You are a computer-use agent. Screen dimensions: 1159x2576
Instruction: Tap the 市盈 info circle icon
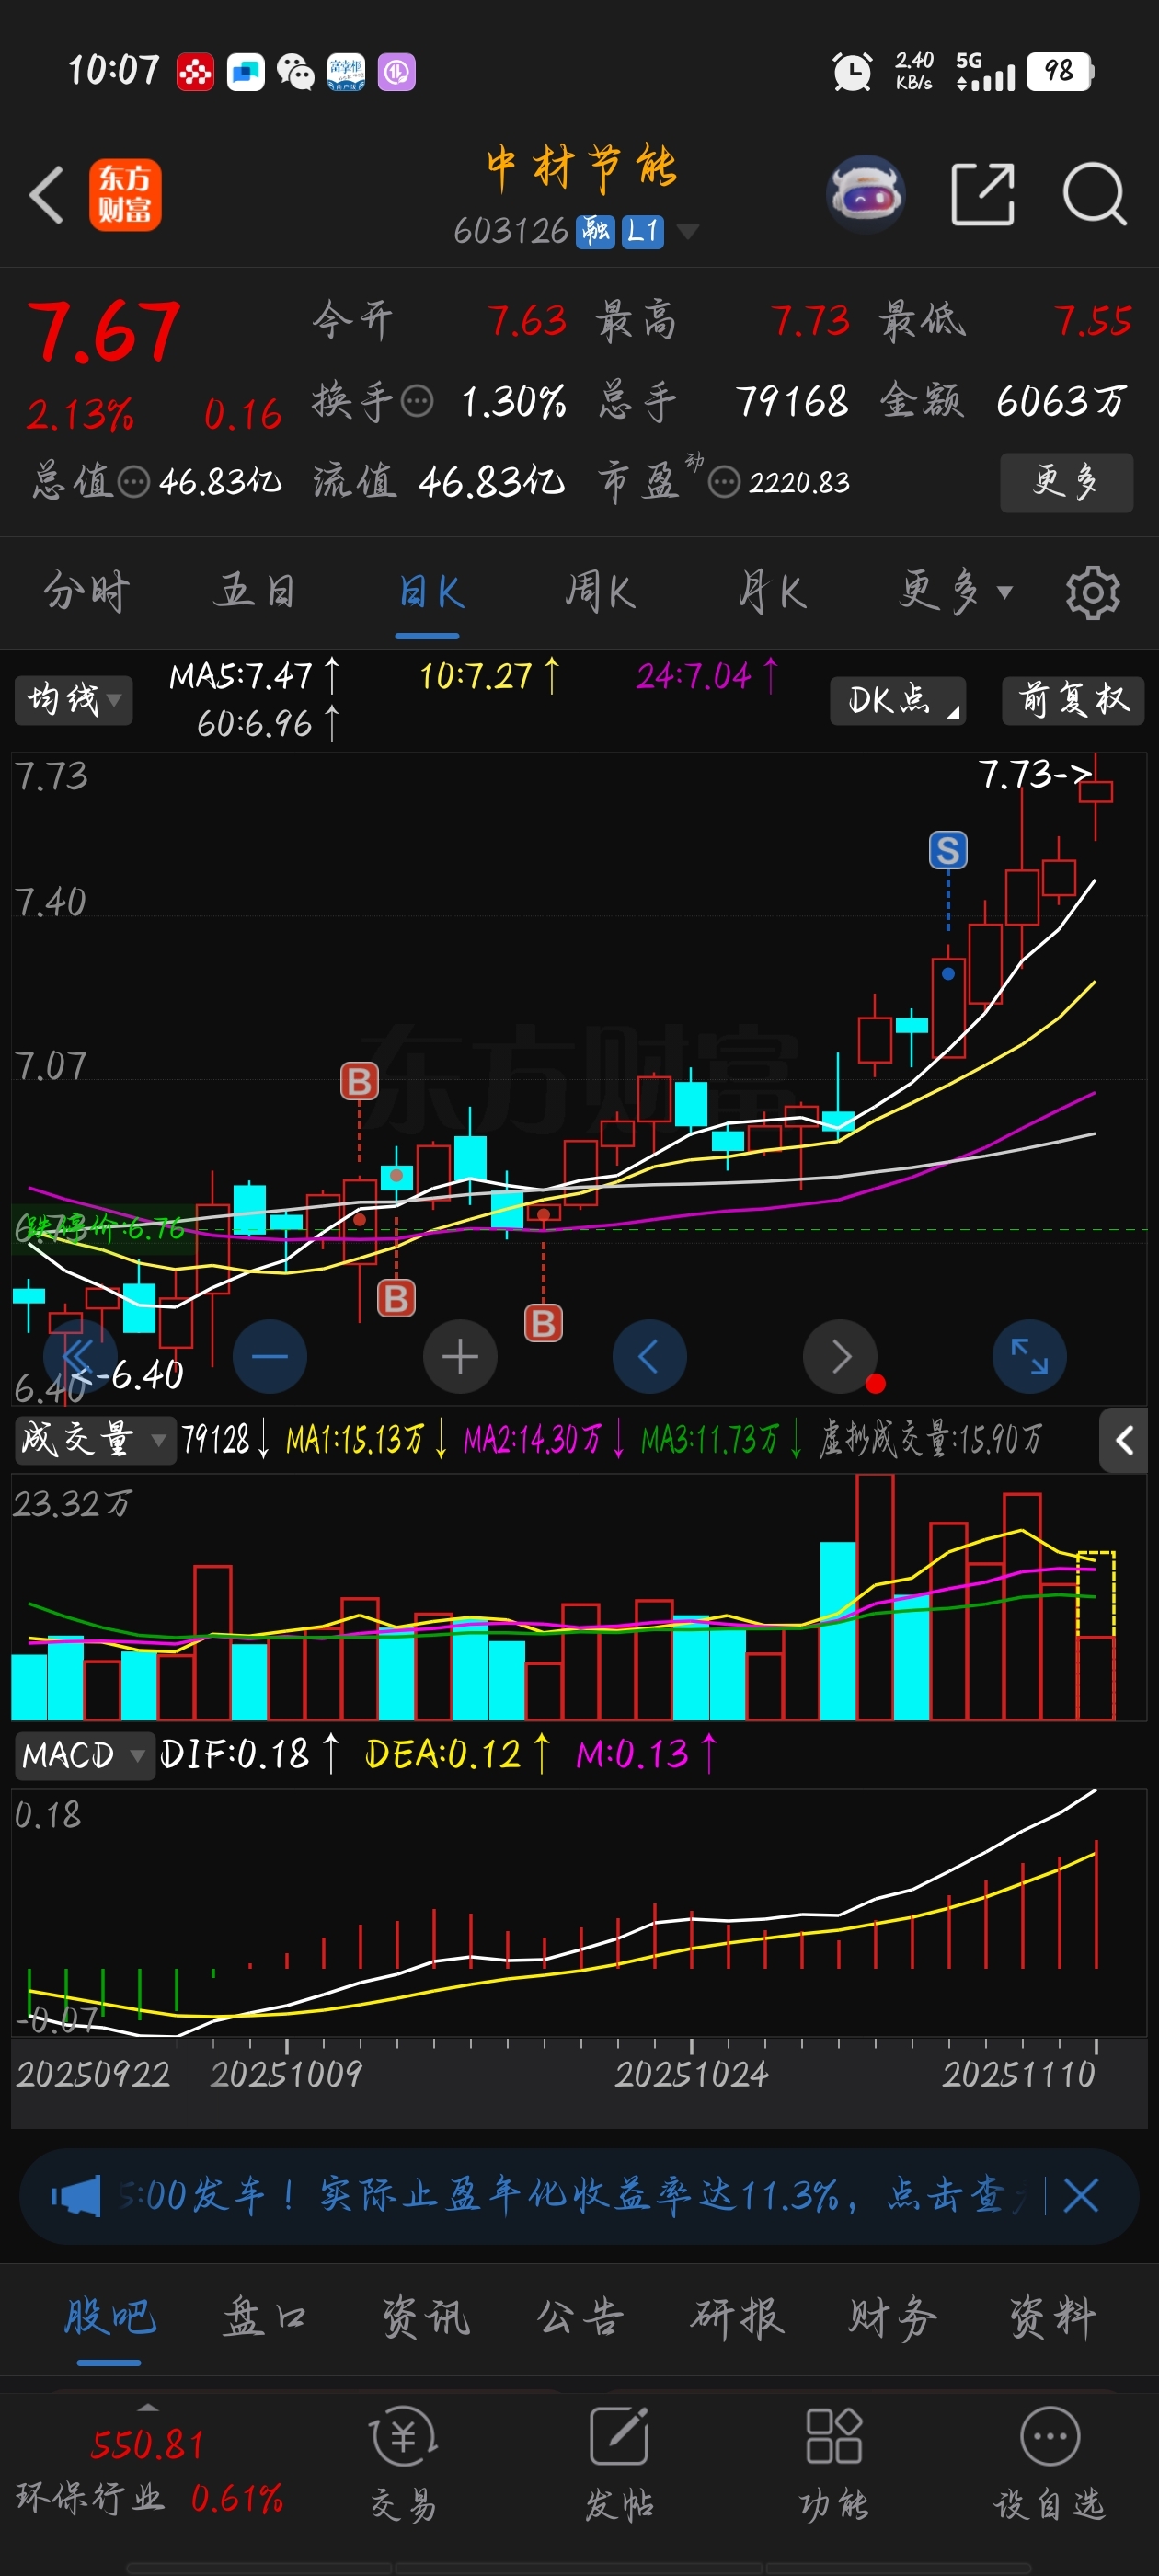tap(724, 482)
